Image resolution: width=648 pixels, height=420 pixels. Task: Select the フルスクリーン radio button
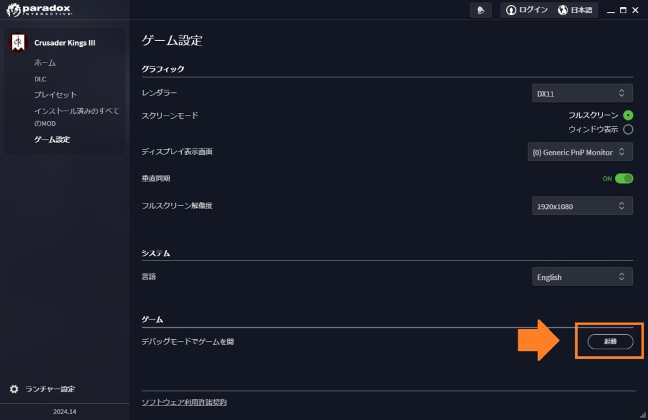628,116
